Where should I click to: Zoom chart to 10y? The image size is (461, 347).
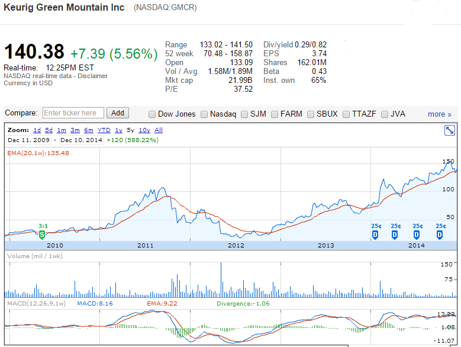point(144,130)
